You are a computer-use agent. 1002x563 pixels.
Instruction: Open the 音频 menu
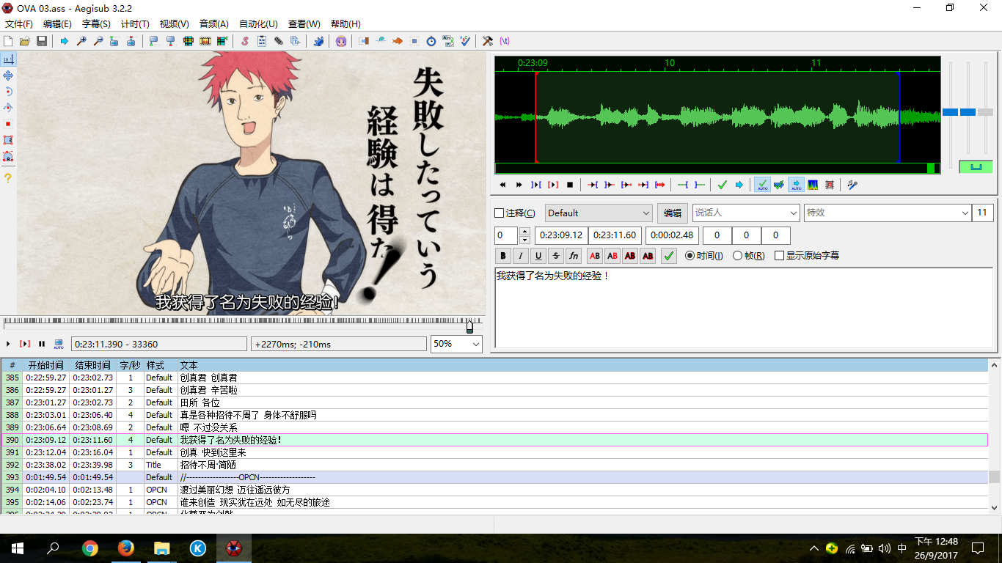(213, 24)
